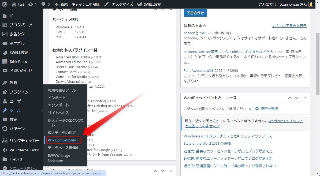Open SWELL設定 in the top admin bar

coord(149,4)
